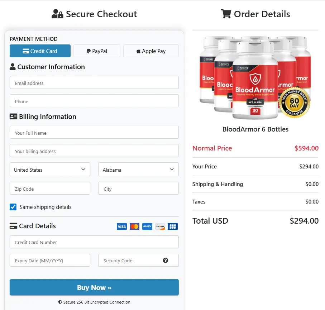This screenshot has height=310, width=325.
Task: Click the Mastercard icon
Action: pyautogui.click(x=134, y=226)
